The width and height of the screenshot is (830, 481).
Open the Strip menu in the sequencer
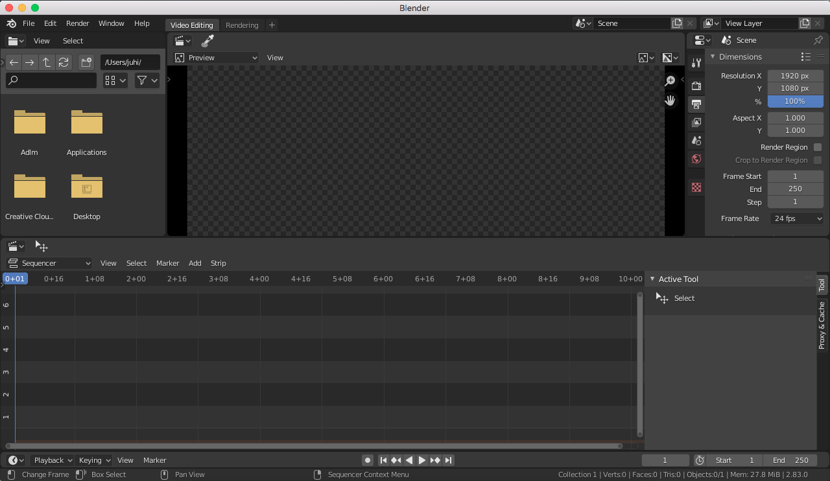pyautogui.click(x=218, y=263)
